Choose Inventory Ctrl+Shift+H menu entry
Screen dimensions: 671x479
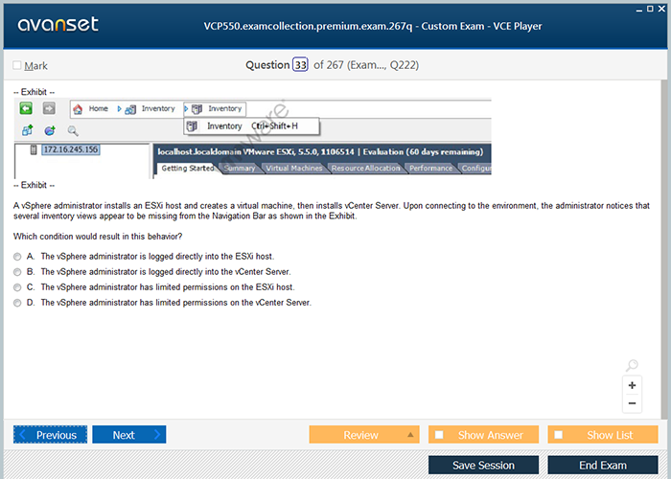251,126
